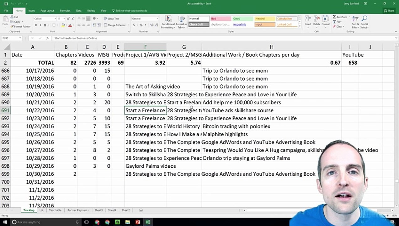Apply percent style format

141,25
